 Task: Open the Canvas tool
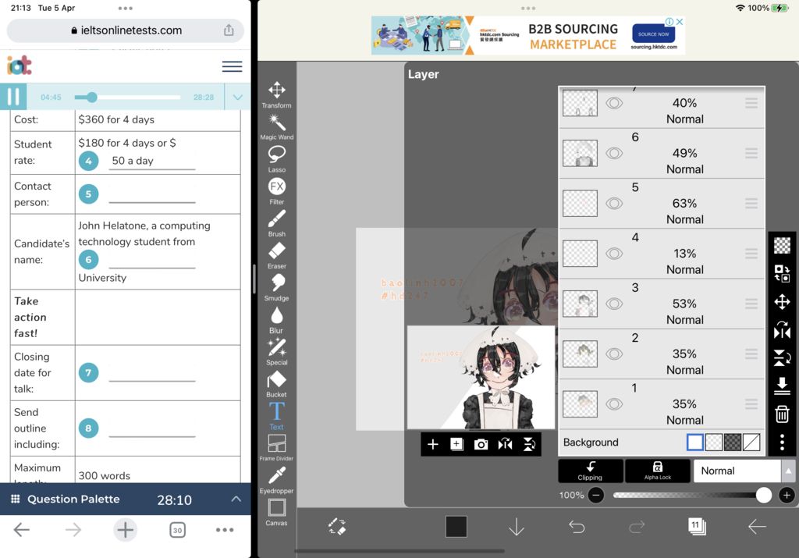point(277,512)
